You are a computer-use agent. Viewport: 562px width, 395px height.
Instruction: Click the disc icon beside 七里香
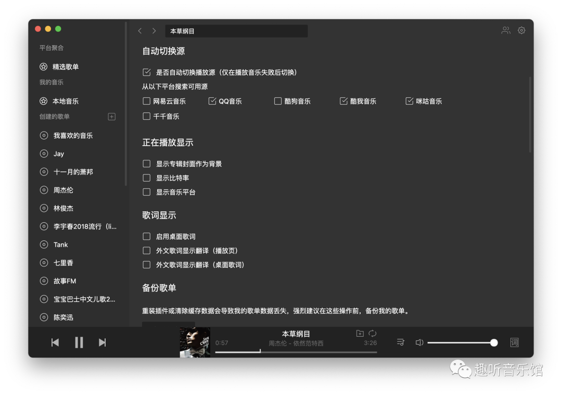click(x=44, y=263)
